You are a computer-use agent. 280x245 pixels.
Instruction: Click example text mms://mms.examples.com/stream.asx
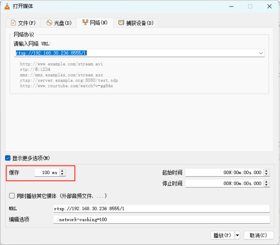tap(62, 75)
